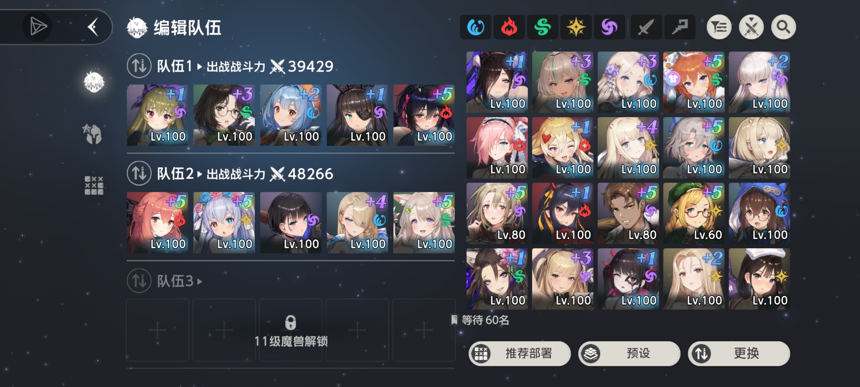Toggle the blue water element filter
This screenshot has height=387, width=860.
(475, 27)
